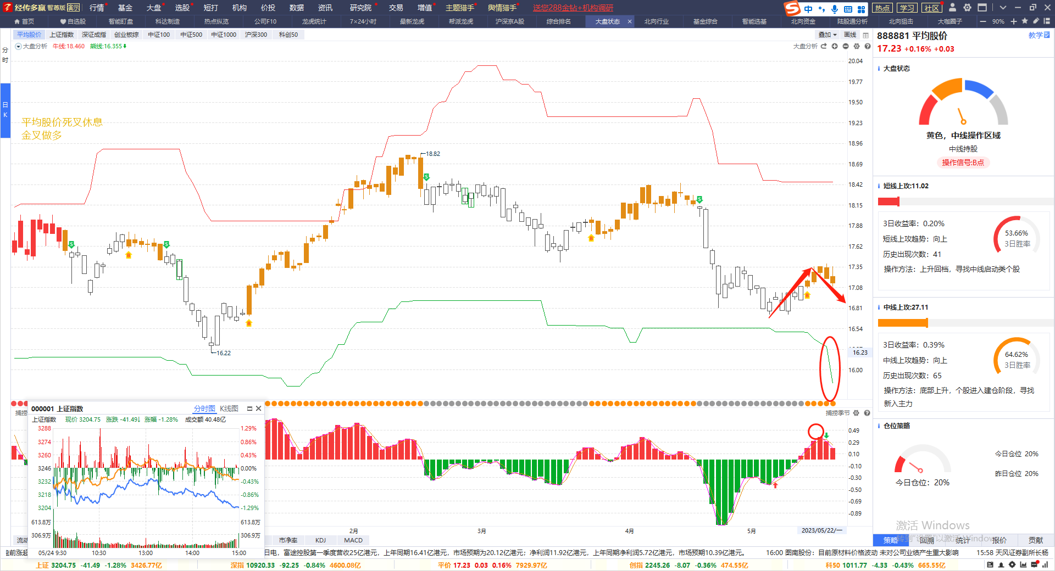This screenshot has height=571, width=1055.
Task: Expand the title bar chevron menu
Action: coord(1003,8)
